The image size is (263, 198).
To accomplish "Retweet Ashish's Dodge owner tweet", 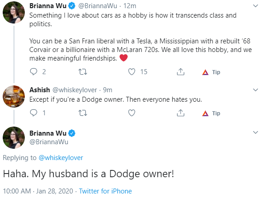I will tap(83, 113).
